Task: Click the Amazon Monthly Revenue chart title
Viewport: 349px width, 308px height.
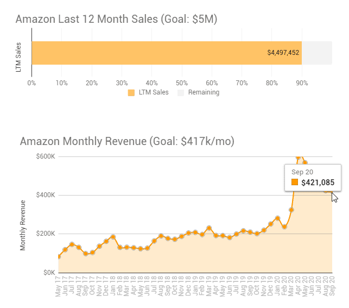Action: pyautogui.click(x=127, y=142)
